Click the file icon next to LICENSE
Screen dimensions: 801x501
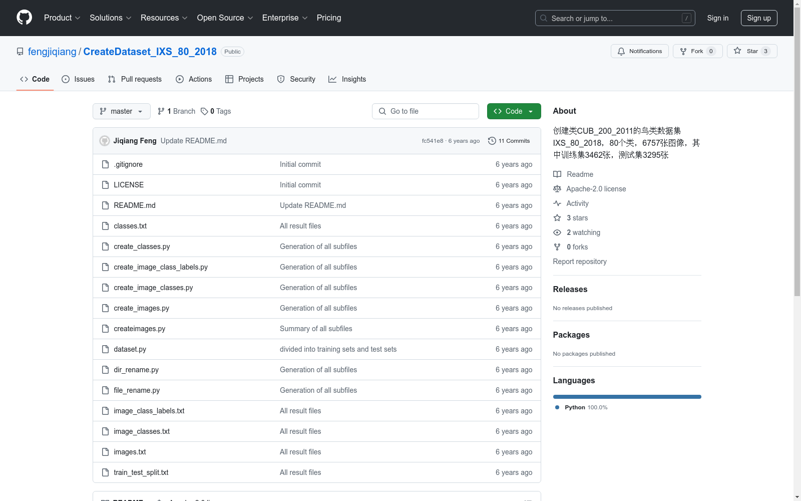[x=105, y=185]
